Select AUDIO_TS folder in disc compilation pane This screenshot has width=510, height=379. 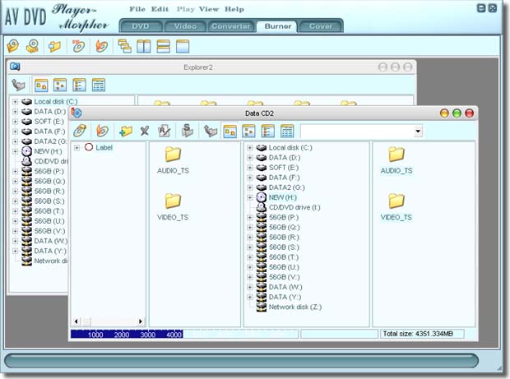[173, 160]
